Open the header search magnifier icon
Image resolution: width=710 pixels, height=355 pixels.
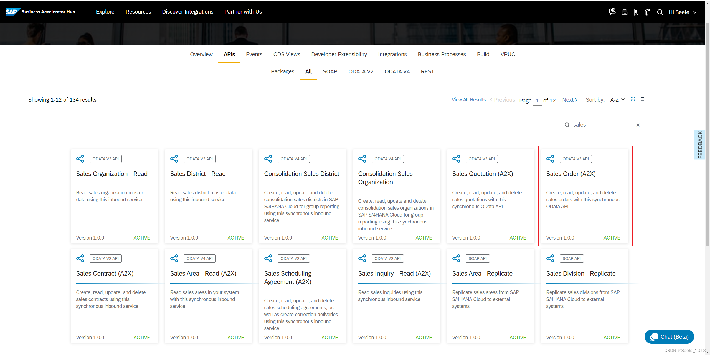click(660, 12)
